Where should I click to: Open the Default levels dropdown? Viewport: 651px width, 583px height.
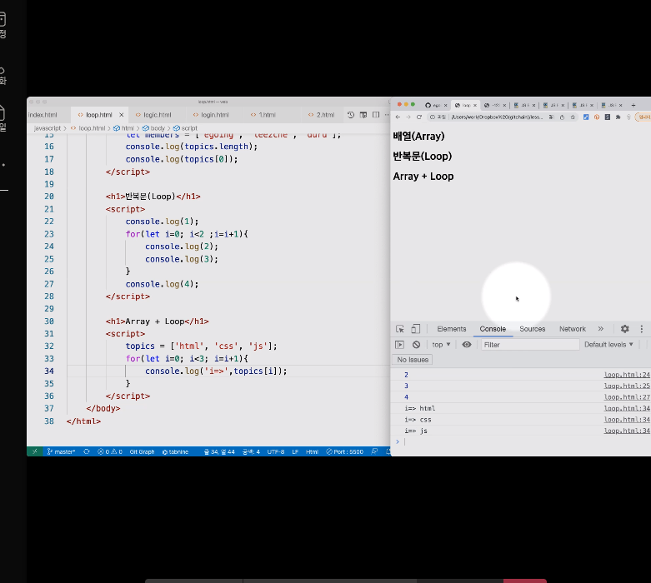click(608, 345)
